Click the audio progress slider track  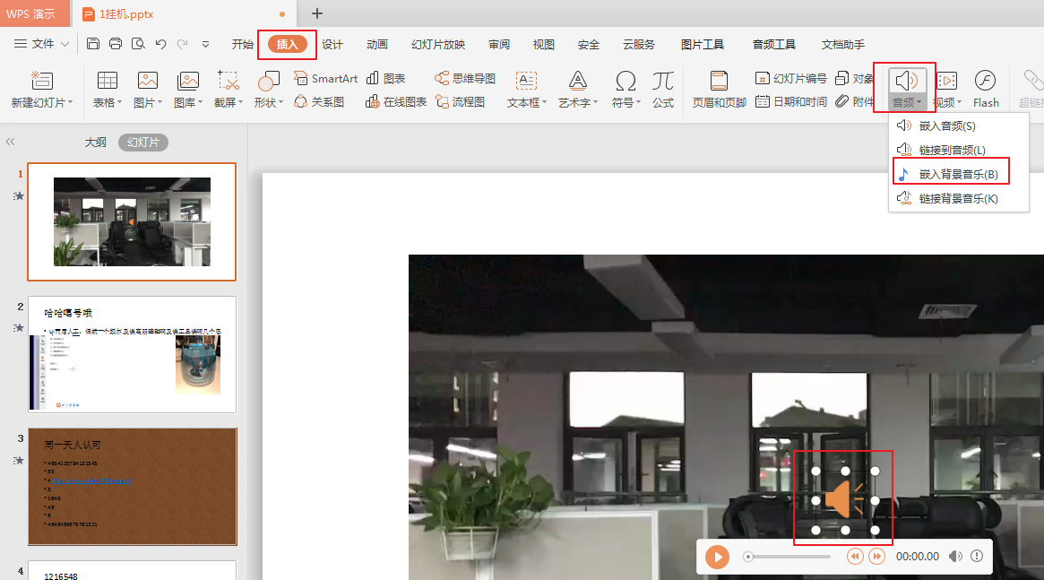(x=789, y=557)
